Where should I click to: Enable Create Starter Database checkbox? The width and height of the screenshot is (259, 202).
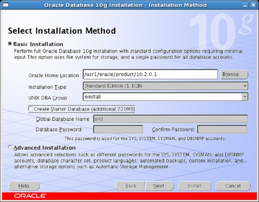31,109
